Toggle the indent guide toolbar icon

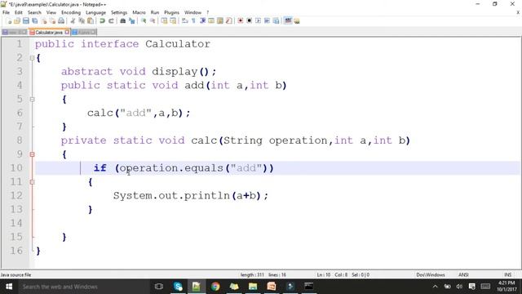click(x=203, y=21)
